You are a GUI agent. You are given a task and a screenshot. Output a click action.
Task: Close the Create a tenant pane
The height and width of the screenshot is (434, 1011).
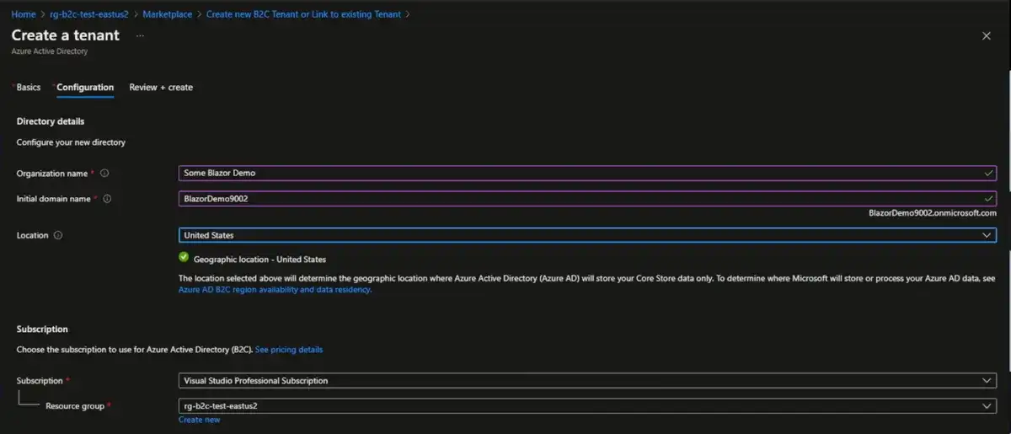(987, 35)
